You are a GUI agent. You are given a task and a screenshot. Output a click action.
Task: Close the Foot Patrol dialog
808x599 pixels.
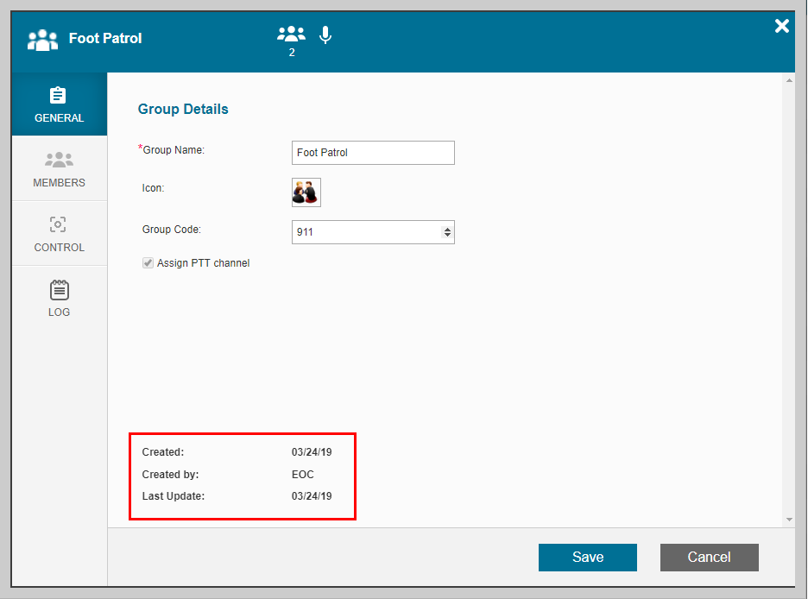[x=782, y=26]
